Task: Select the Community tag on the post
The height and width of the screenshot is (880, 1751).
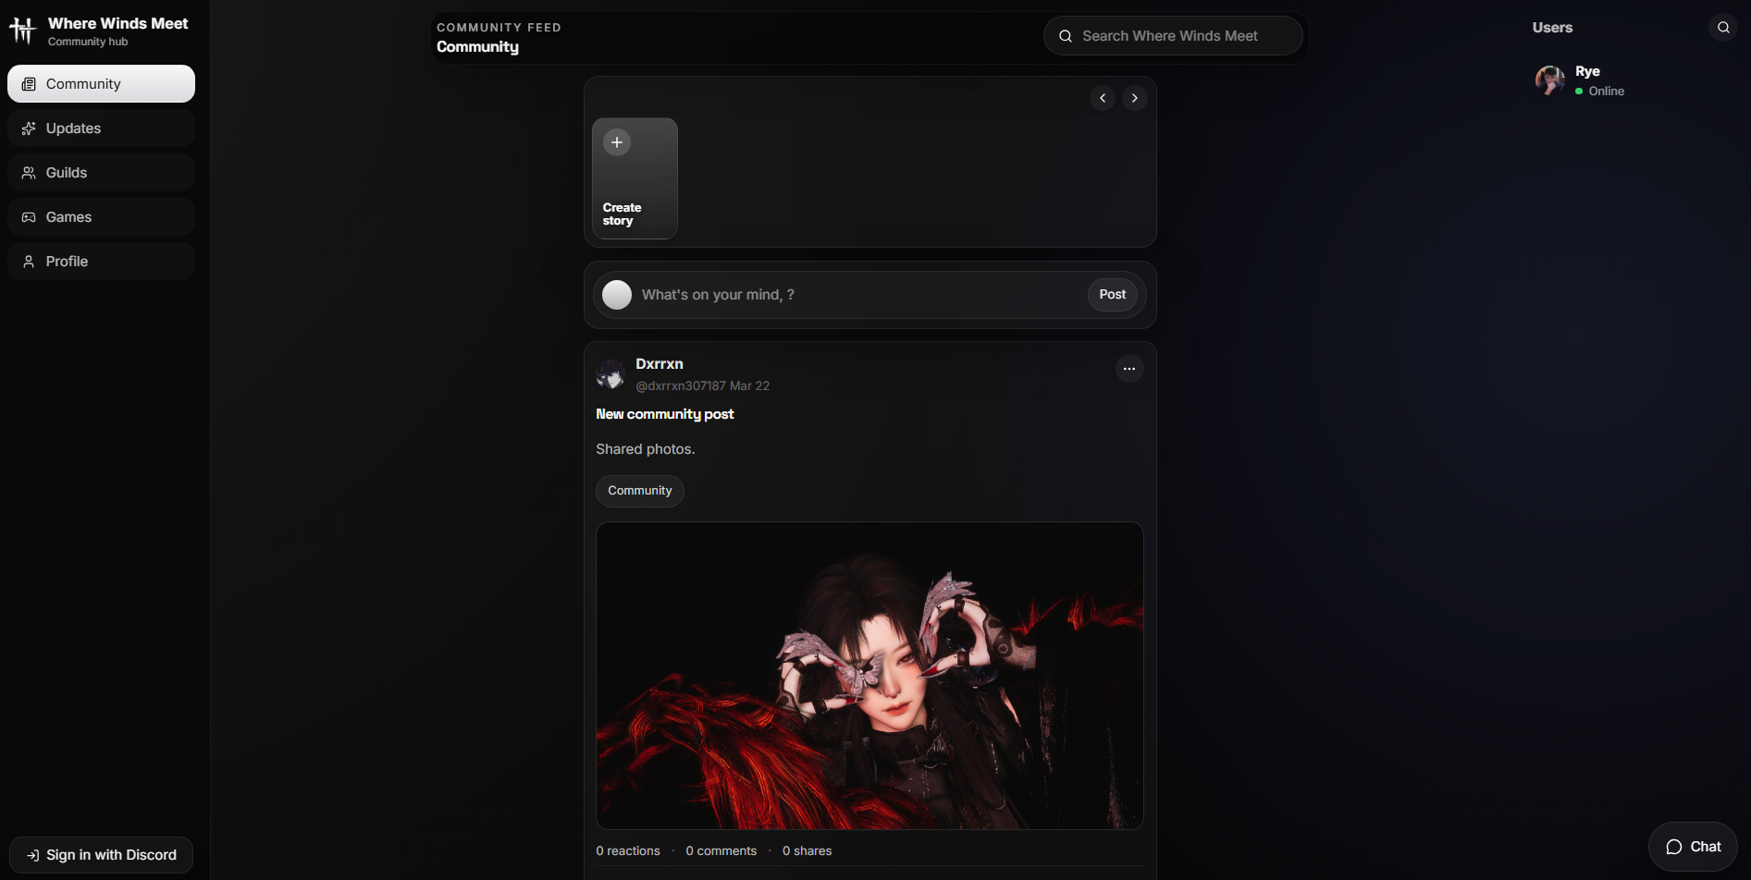Action: (640, 491)
